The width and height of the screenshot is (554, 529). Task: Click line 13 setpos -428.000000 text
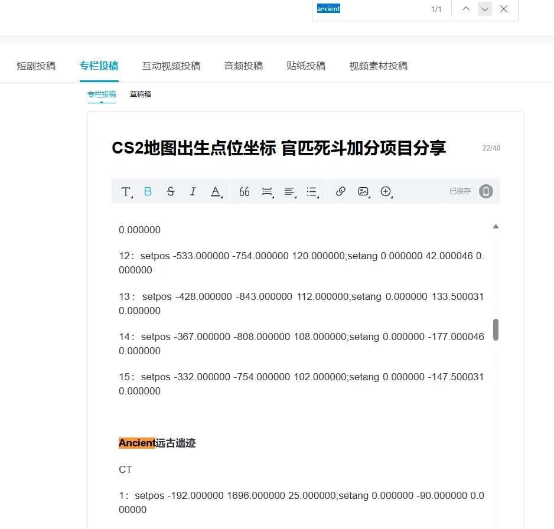[301, 303]
